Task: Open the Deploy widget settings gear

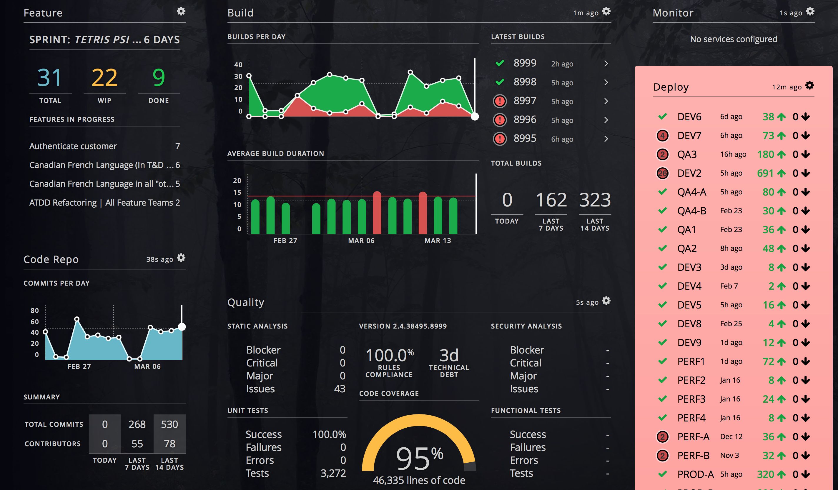Action: click(809, 85)
